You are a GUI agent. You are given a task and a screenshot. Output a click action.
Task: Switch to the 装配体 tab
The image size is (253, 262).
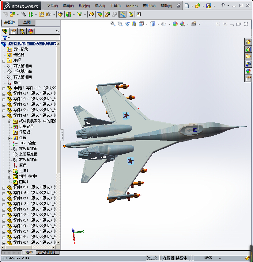pyautogui.click(x=10, y=22)
